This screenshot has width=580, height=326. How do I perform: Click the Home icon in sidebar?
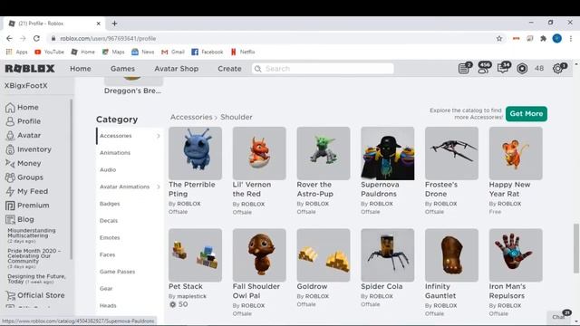(x=10, y=108)
